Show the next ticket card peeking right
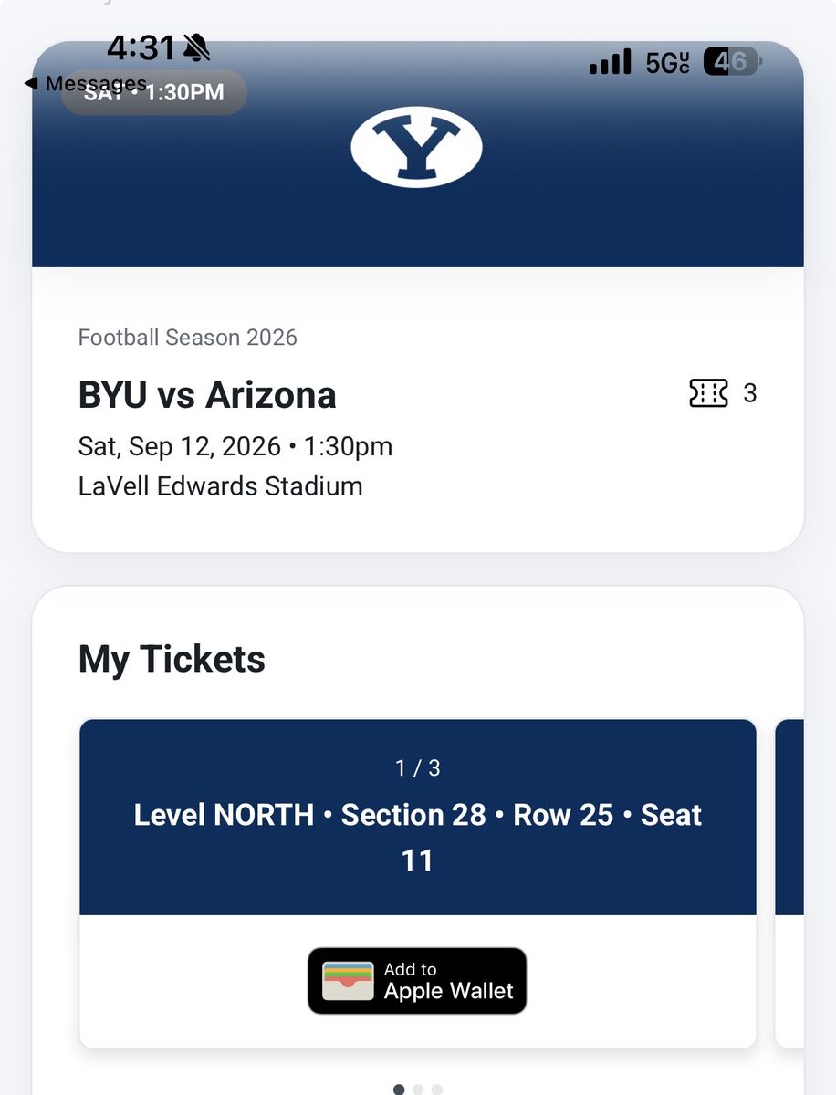Screen dimensions: 836x1095 pos(789,883)
